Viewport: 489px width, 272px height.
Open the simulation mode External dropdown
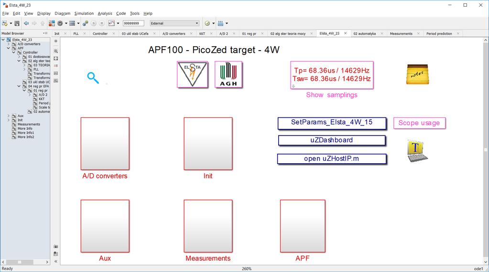point(174,23)
